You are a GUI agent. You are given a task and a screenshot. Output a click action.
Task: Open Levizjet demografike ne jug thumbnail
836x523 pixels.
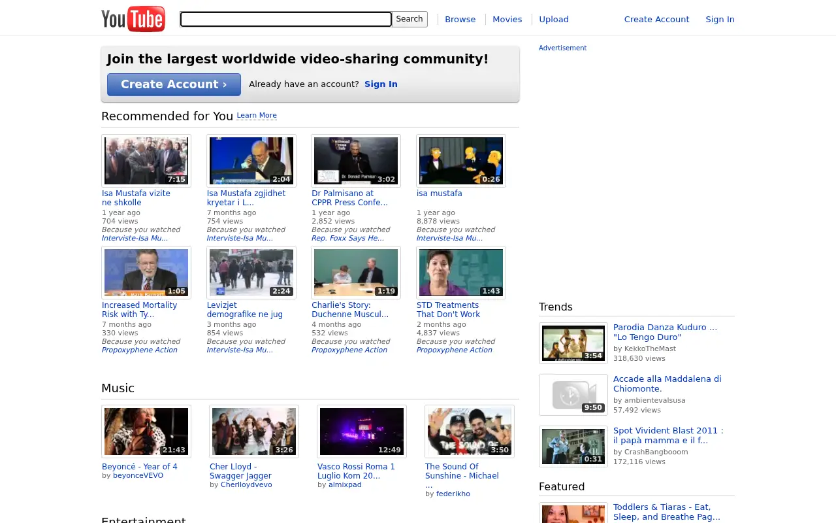251,273
